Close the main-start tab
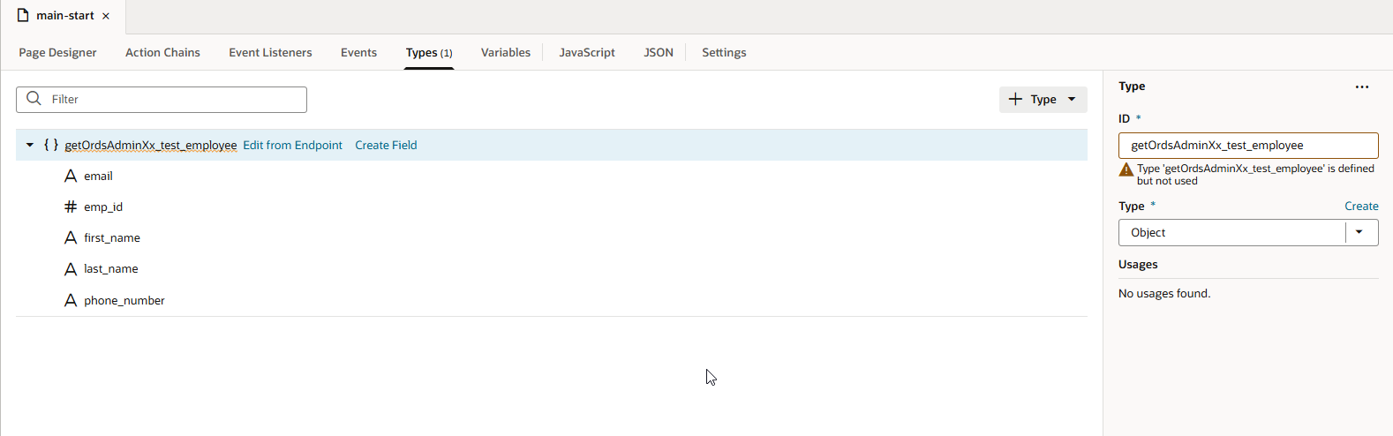Screen dimensions: 1393x436 [x=106, y=16]
